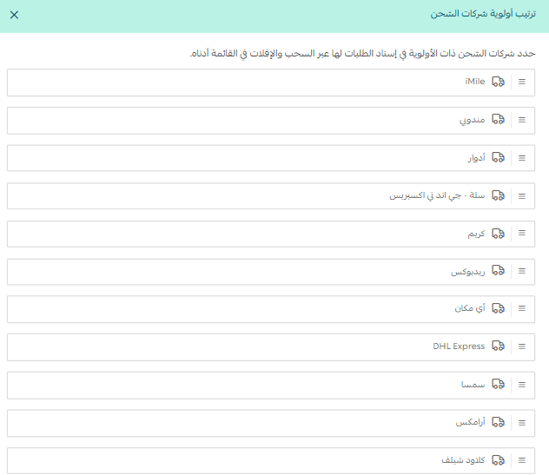Click the truck icon beside iMile
This screenshot has width=549, height=475.
pyautogui.click(x=499, y=82)
